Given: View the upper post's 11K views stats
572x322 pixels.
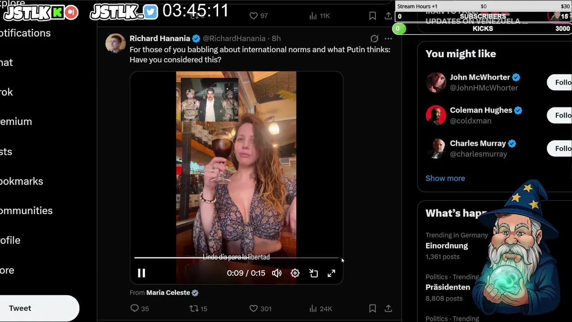Looking at the screenshot, I should pyautogui.click(x=319, y=16).
